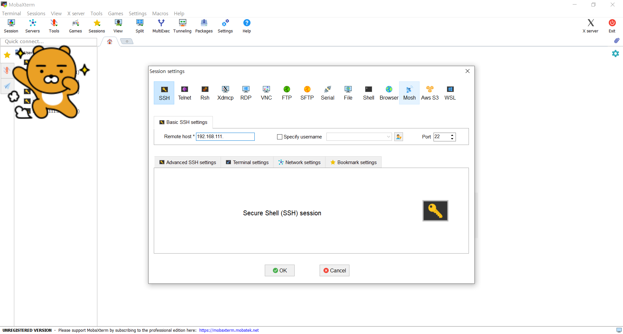Click the Quick connect search box
Screen dimensions: 623x334
(x=49, y=42)
